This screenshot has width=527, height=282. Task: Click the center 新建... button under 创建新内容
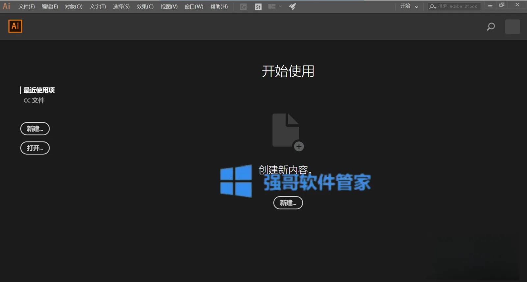pos(288,203)
